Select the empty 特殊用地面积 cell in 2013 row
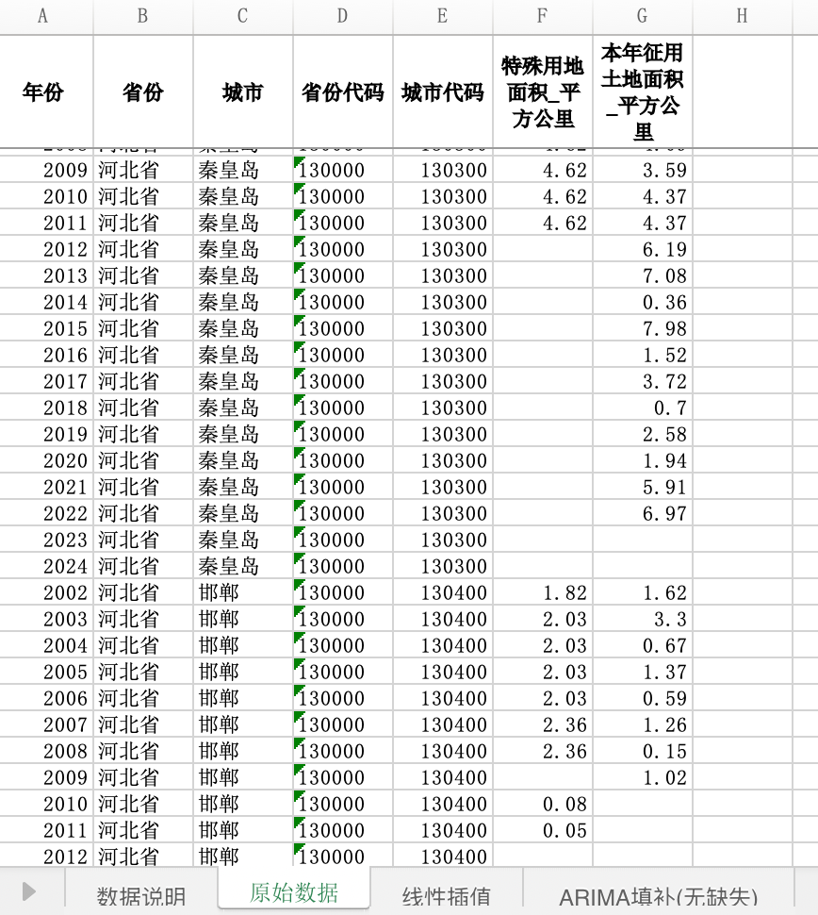 point(542,275)
